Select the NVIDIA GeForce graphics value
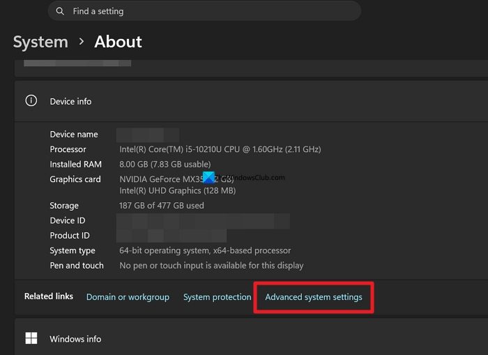488x355 pixels. tap(176, 179)
